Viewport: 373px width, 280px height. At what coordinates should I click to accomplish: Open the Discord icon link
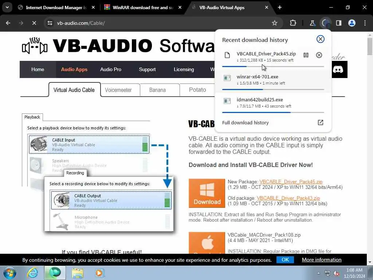click(338, 70)
